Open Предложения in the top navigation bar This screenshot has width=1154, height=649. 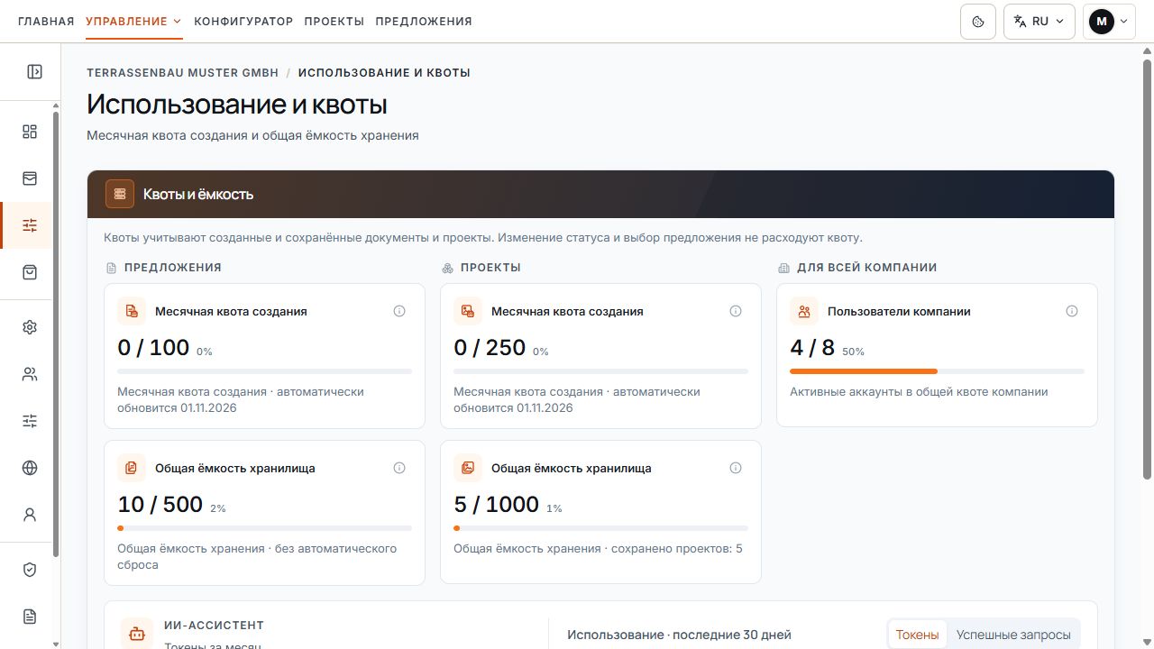(424, 22)
